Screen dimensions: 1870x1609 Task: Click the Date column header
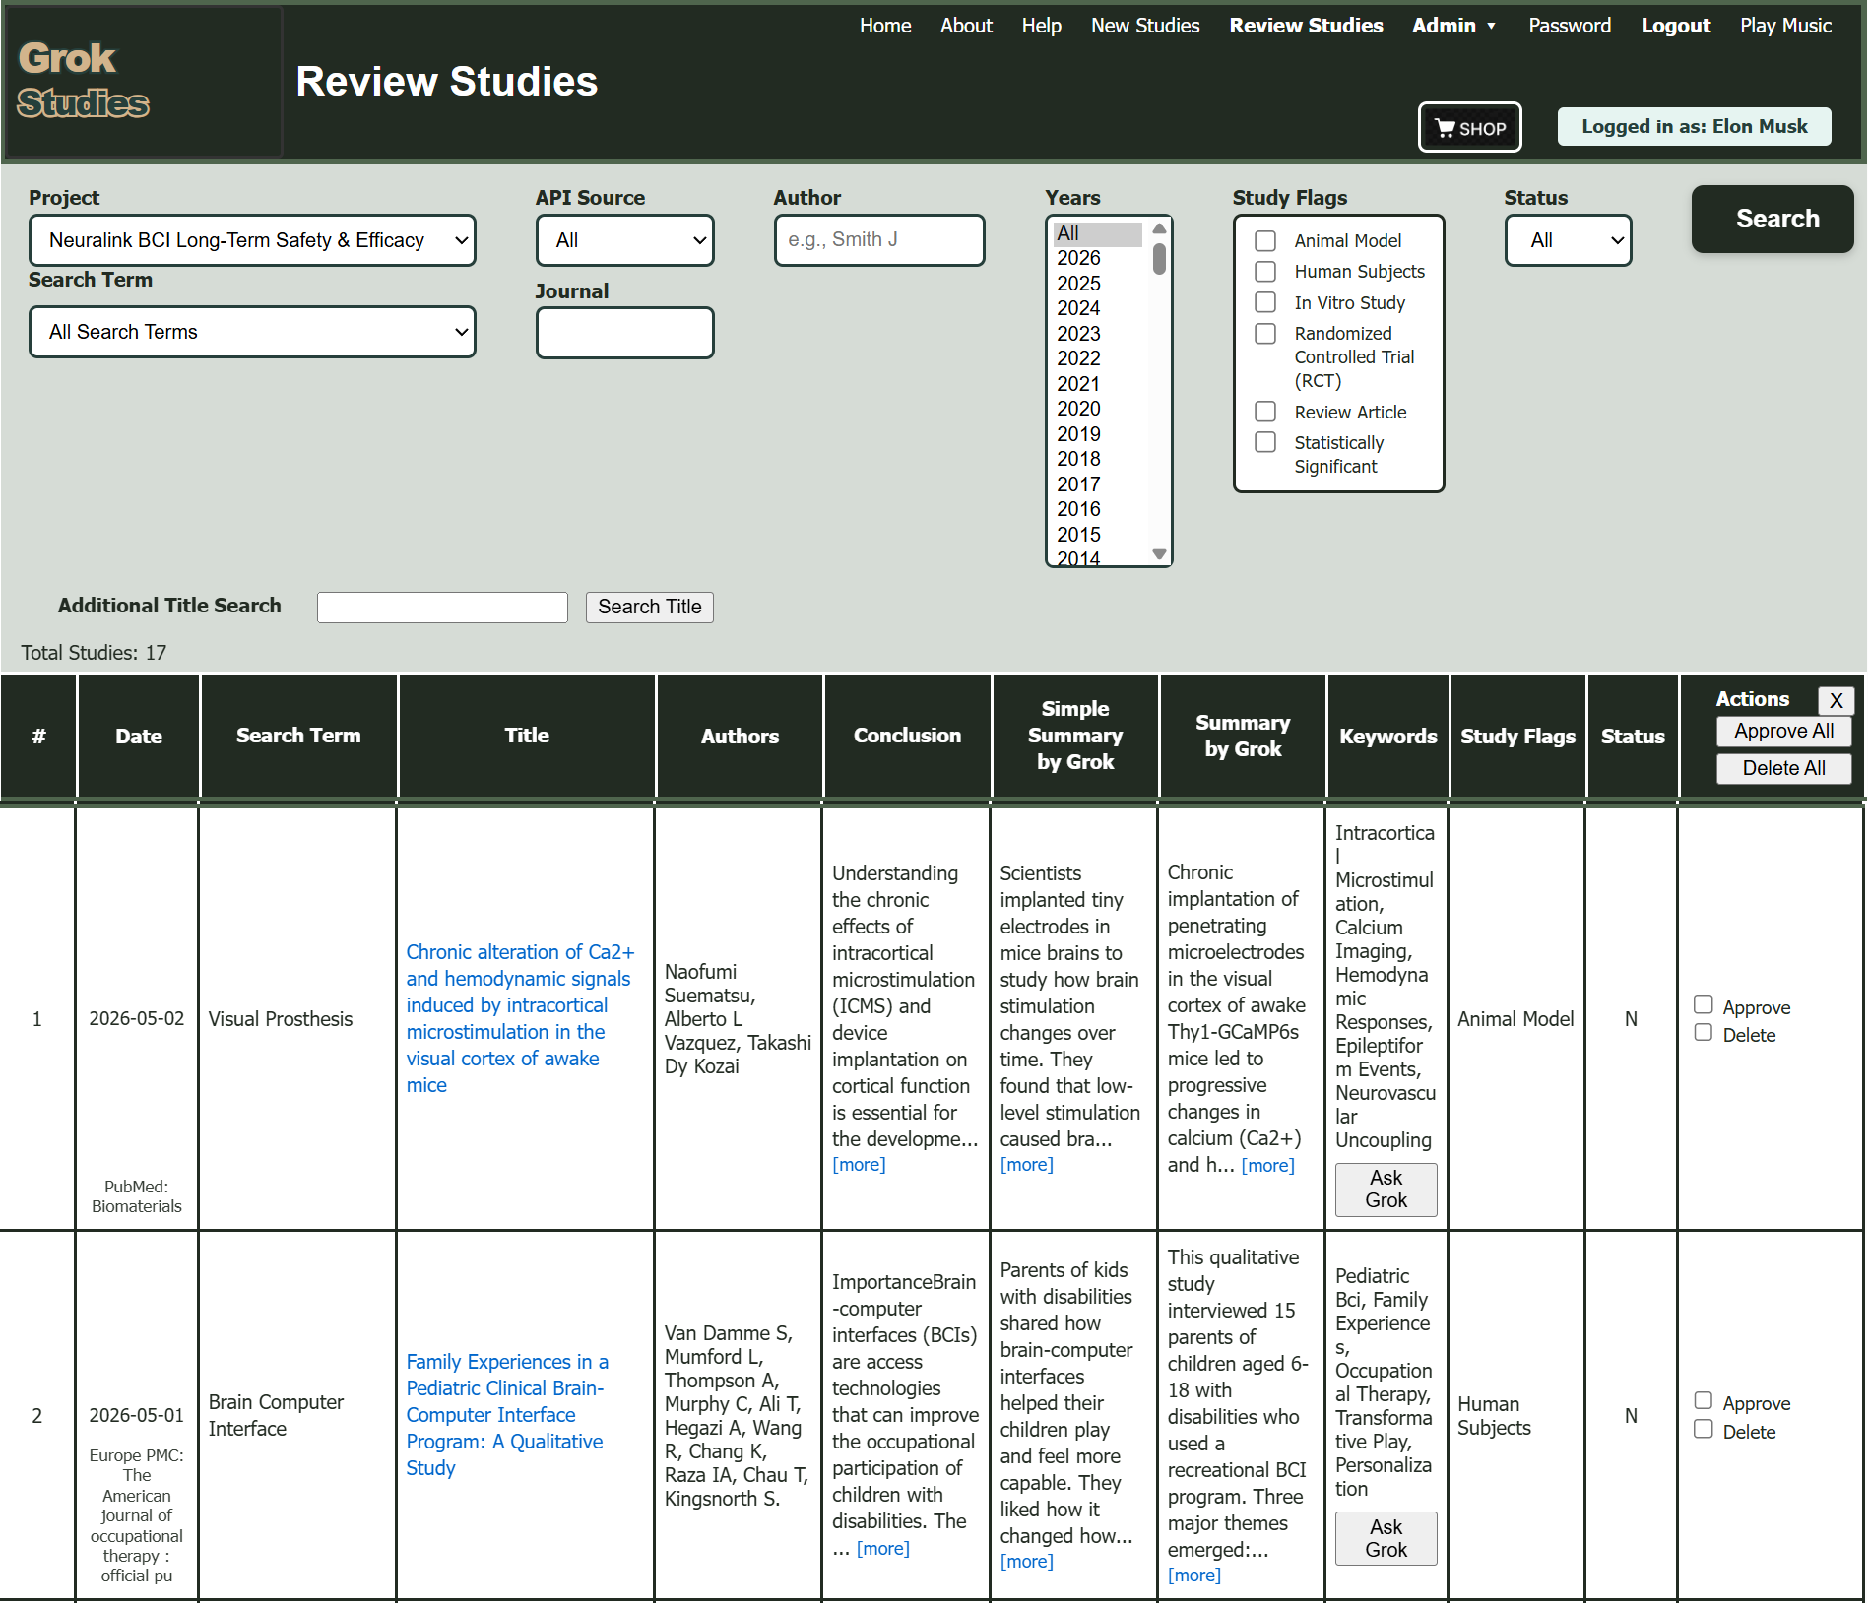tap(138, 737)
